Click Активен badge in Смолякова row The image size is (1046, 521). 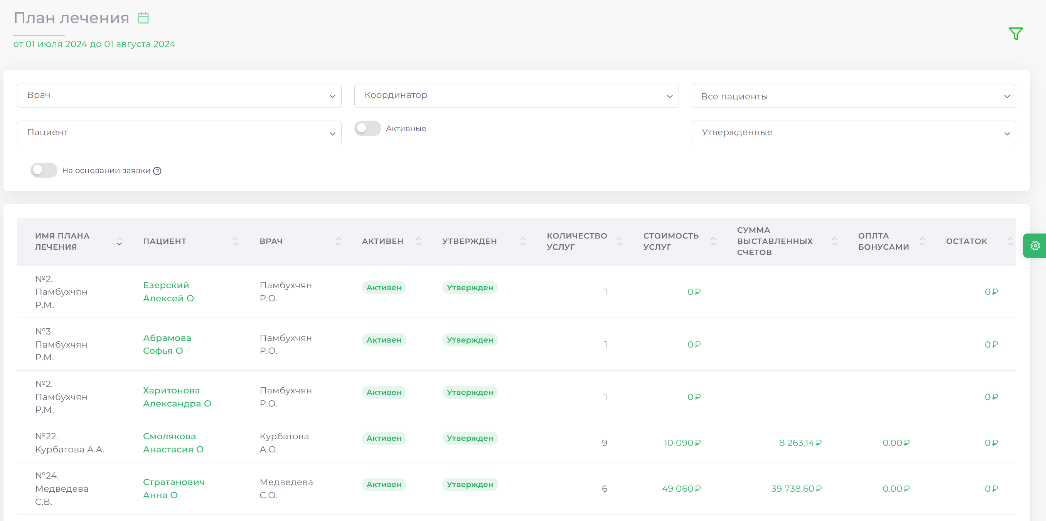pos(384,438)
